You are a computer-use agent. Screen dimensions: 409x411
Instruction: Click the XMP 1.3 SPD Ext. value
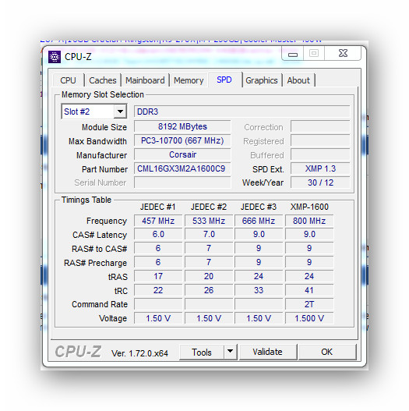tap(320, 168)
